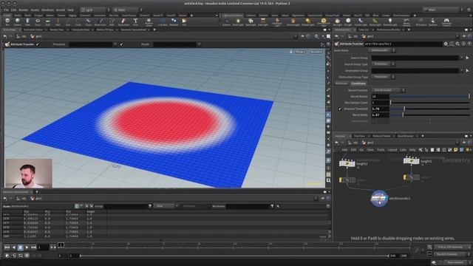Viewport: 473px width, 266px height.
Task: Click the attribtransfer1 node name field
Action: (403, 44)
